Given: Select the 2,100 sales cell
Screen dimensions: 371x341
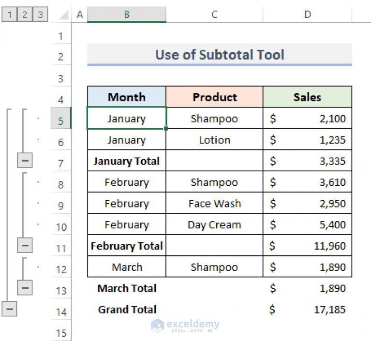Looking at the screenshot, I should coord(307,118).
